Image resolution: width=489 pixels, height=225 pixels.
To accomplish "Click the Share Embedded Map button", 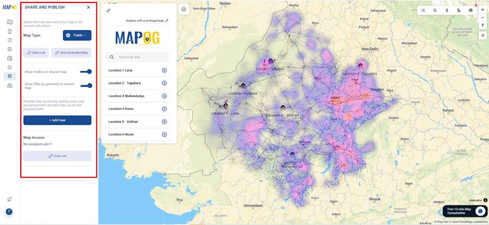I will (x=72, y=53).
